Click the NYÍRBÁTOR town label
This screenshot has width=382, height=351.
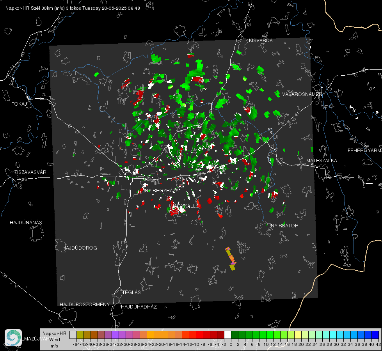coord(284,225)
